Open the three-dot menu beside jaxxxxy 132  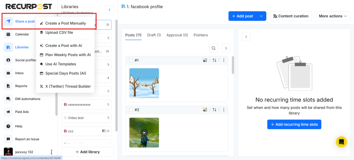(x=51, y=152)
